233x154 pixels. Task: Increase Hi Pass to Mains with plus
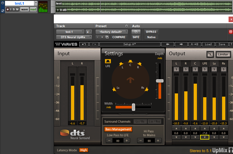(x=158, y=140)
